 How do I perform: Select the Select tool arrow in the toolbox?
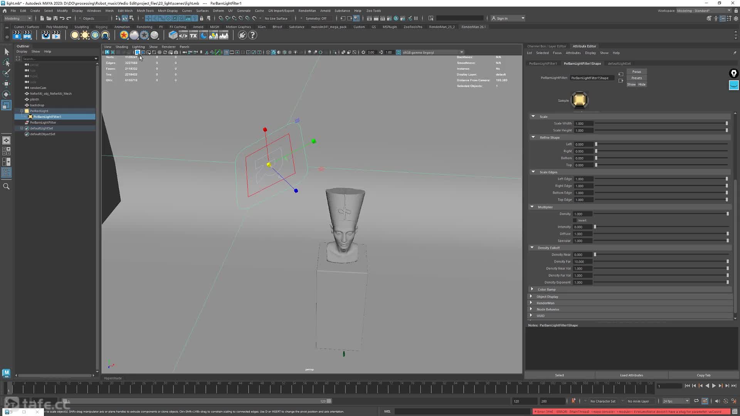7,52
